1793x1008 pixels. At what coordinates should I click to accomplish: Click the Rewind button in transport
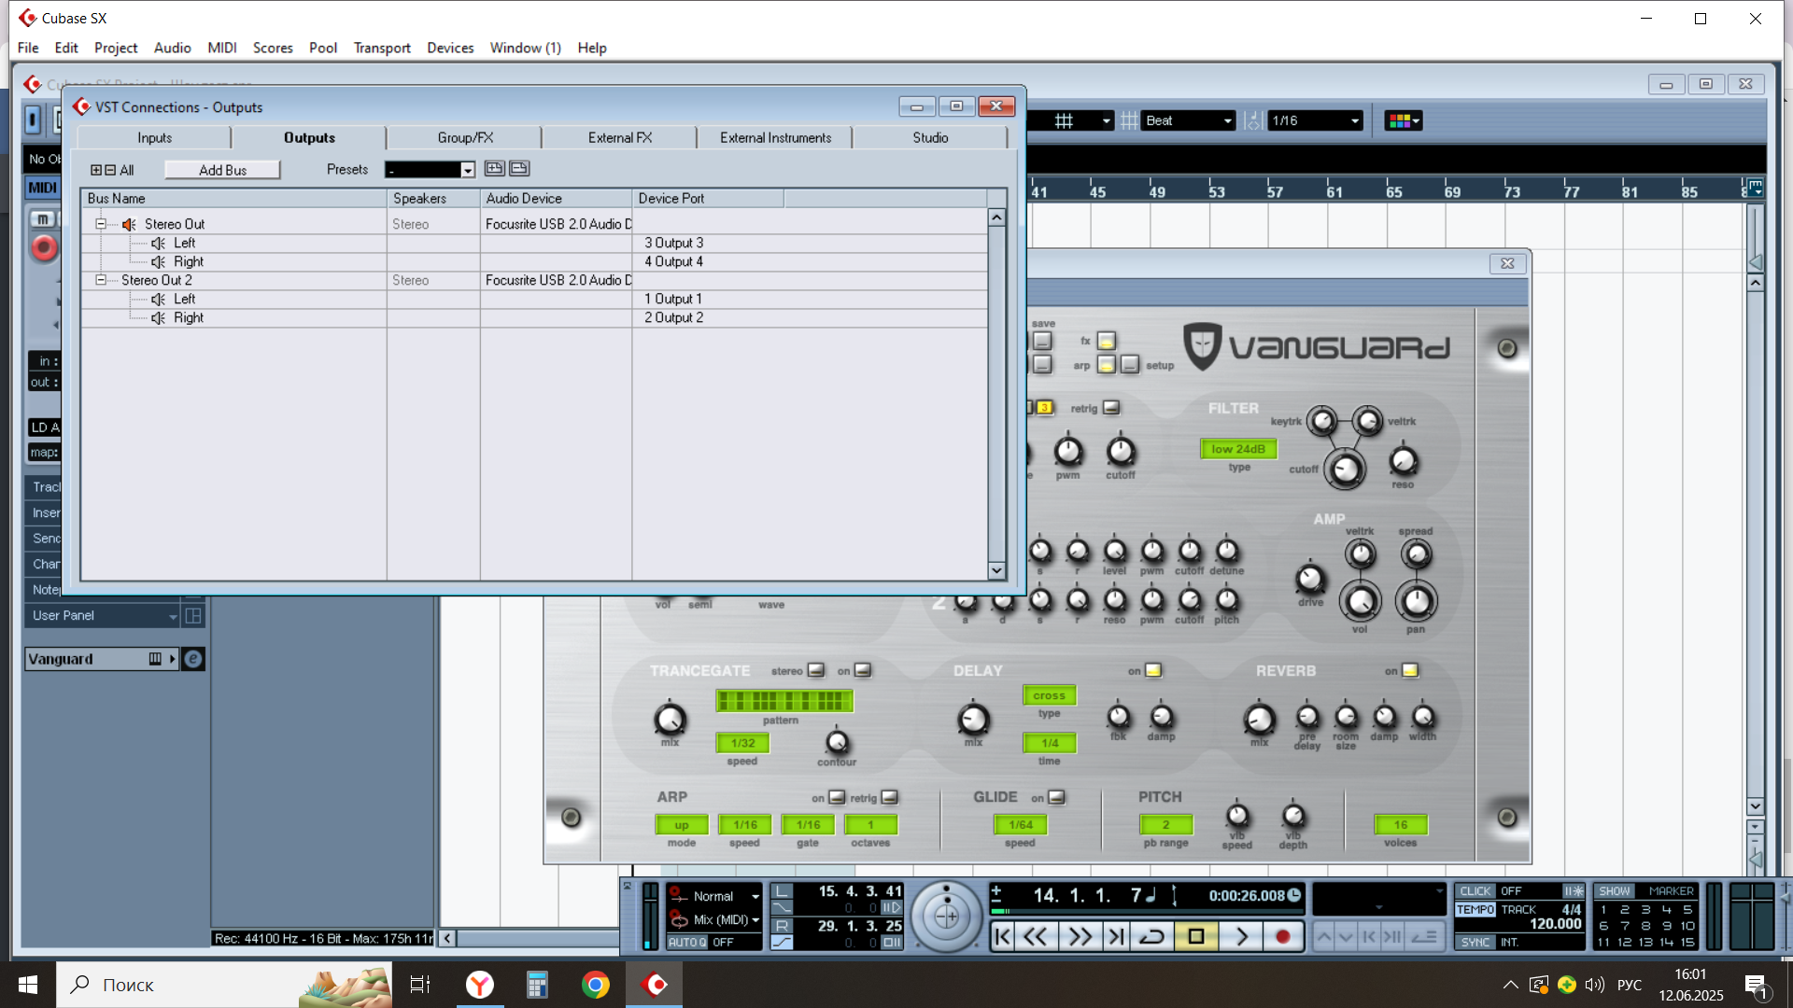1036,936
